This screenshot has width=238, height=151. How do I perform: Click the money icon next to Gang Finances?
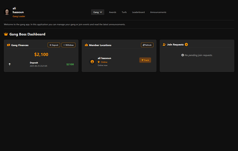[x=9, y=45]
